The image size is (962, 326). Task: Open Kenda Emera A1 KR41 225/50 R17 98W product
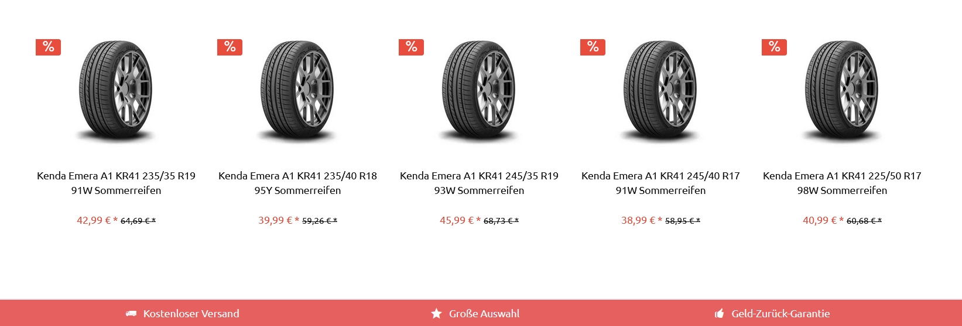point(842,183)
